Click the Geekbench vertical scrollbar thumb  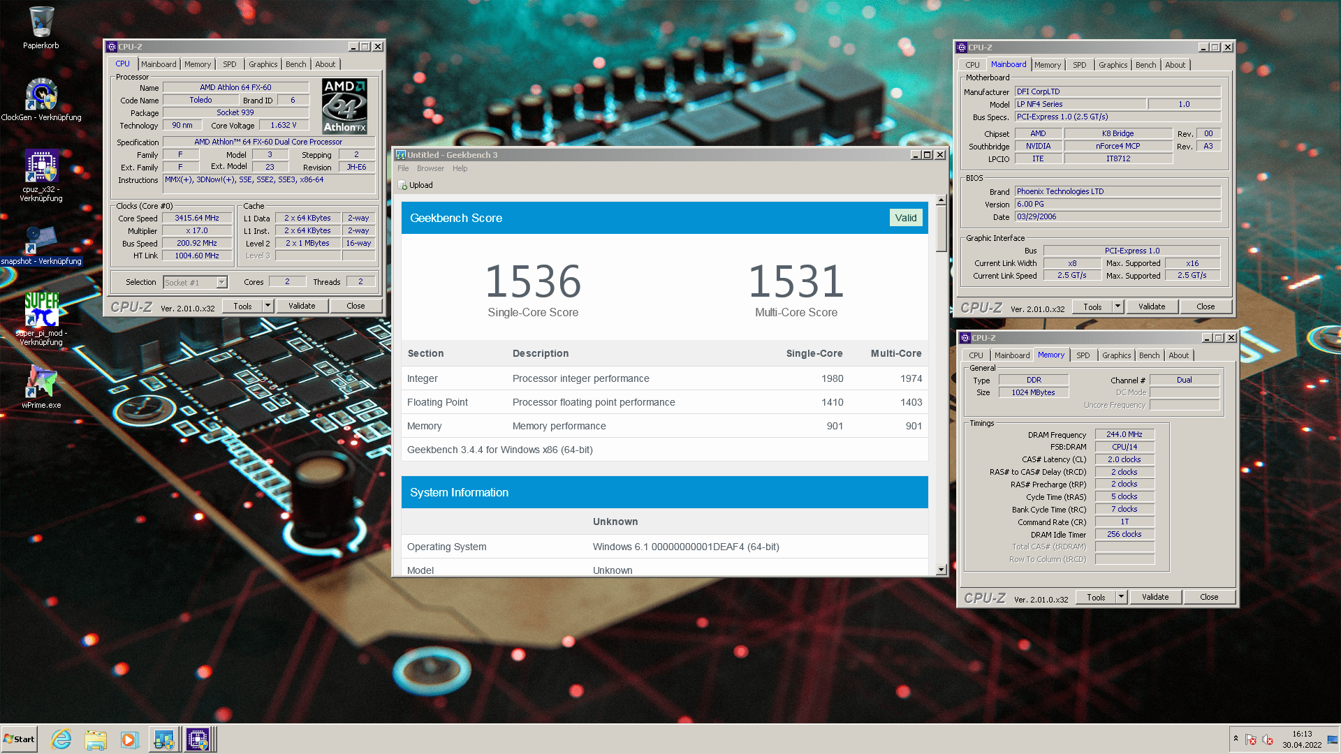pos(941,229)
